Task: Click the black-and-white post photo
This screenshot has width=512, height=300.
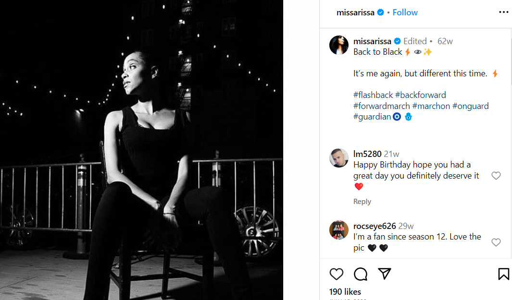Action: click(x=141, y=150)
